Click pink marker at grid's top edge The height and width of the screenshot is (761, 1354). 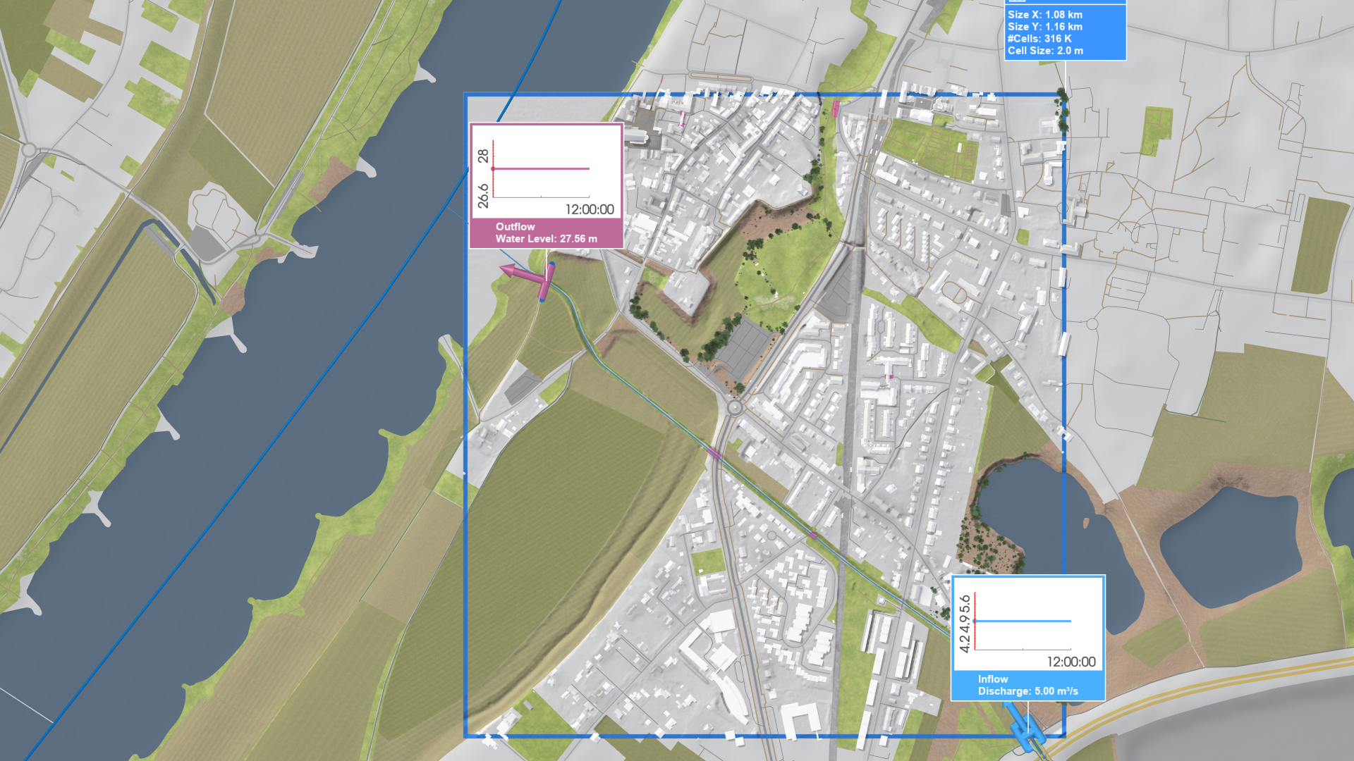836,108
